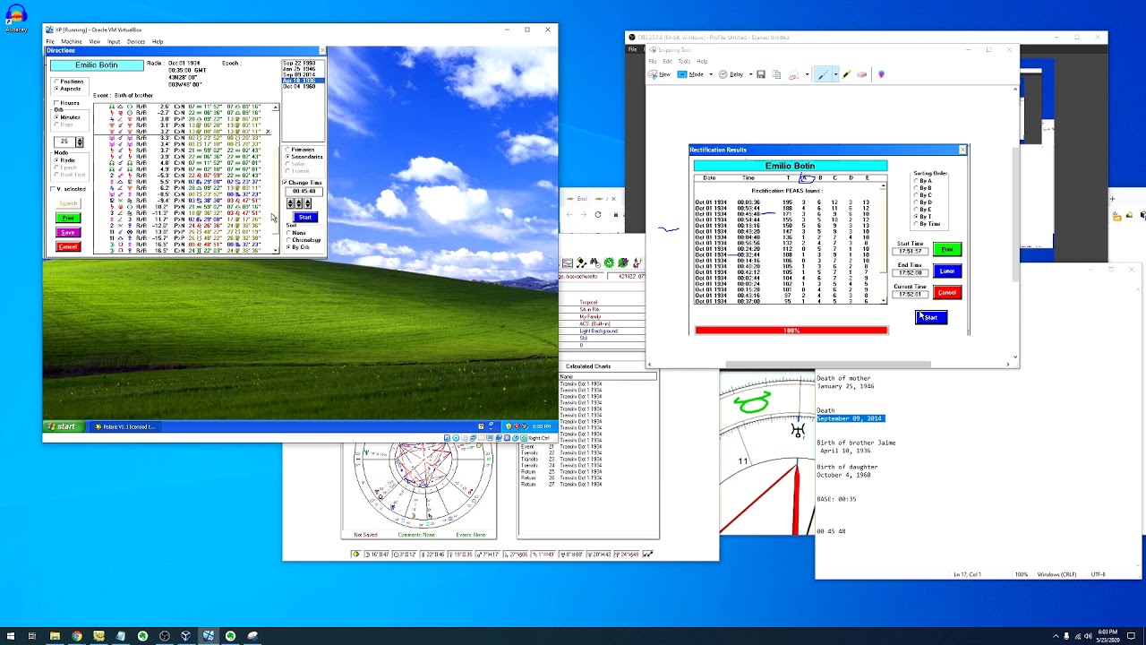Open the Snipping Tool Edit menu

point(667,62)
